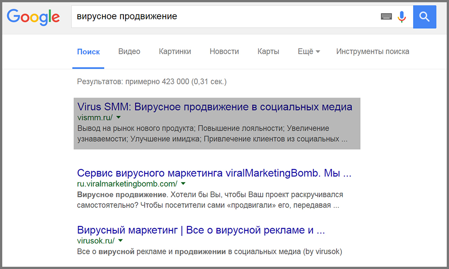This screenshot has height=269, width=449.
Task: Open the Virus SMM result link
Action: pos(215,107)
